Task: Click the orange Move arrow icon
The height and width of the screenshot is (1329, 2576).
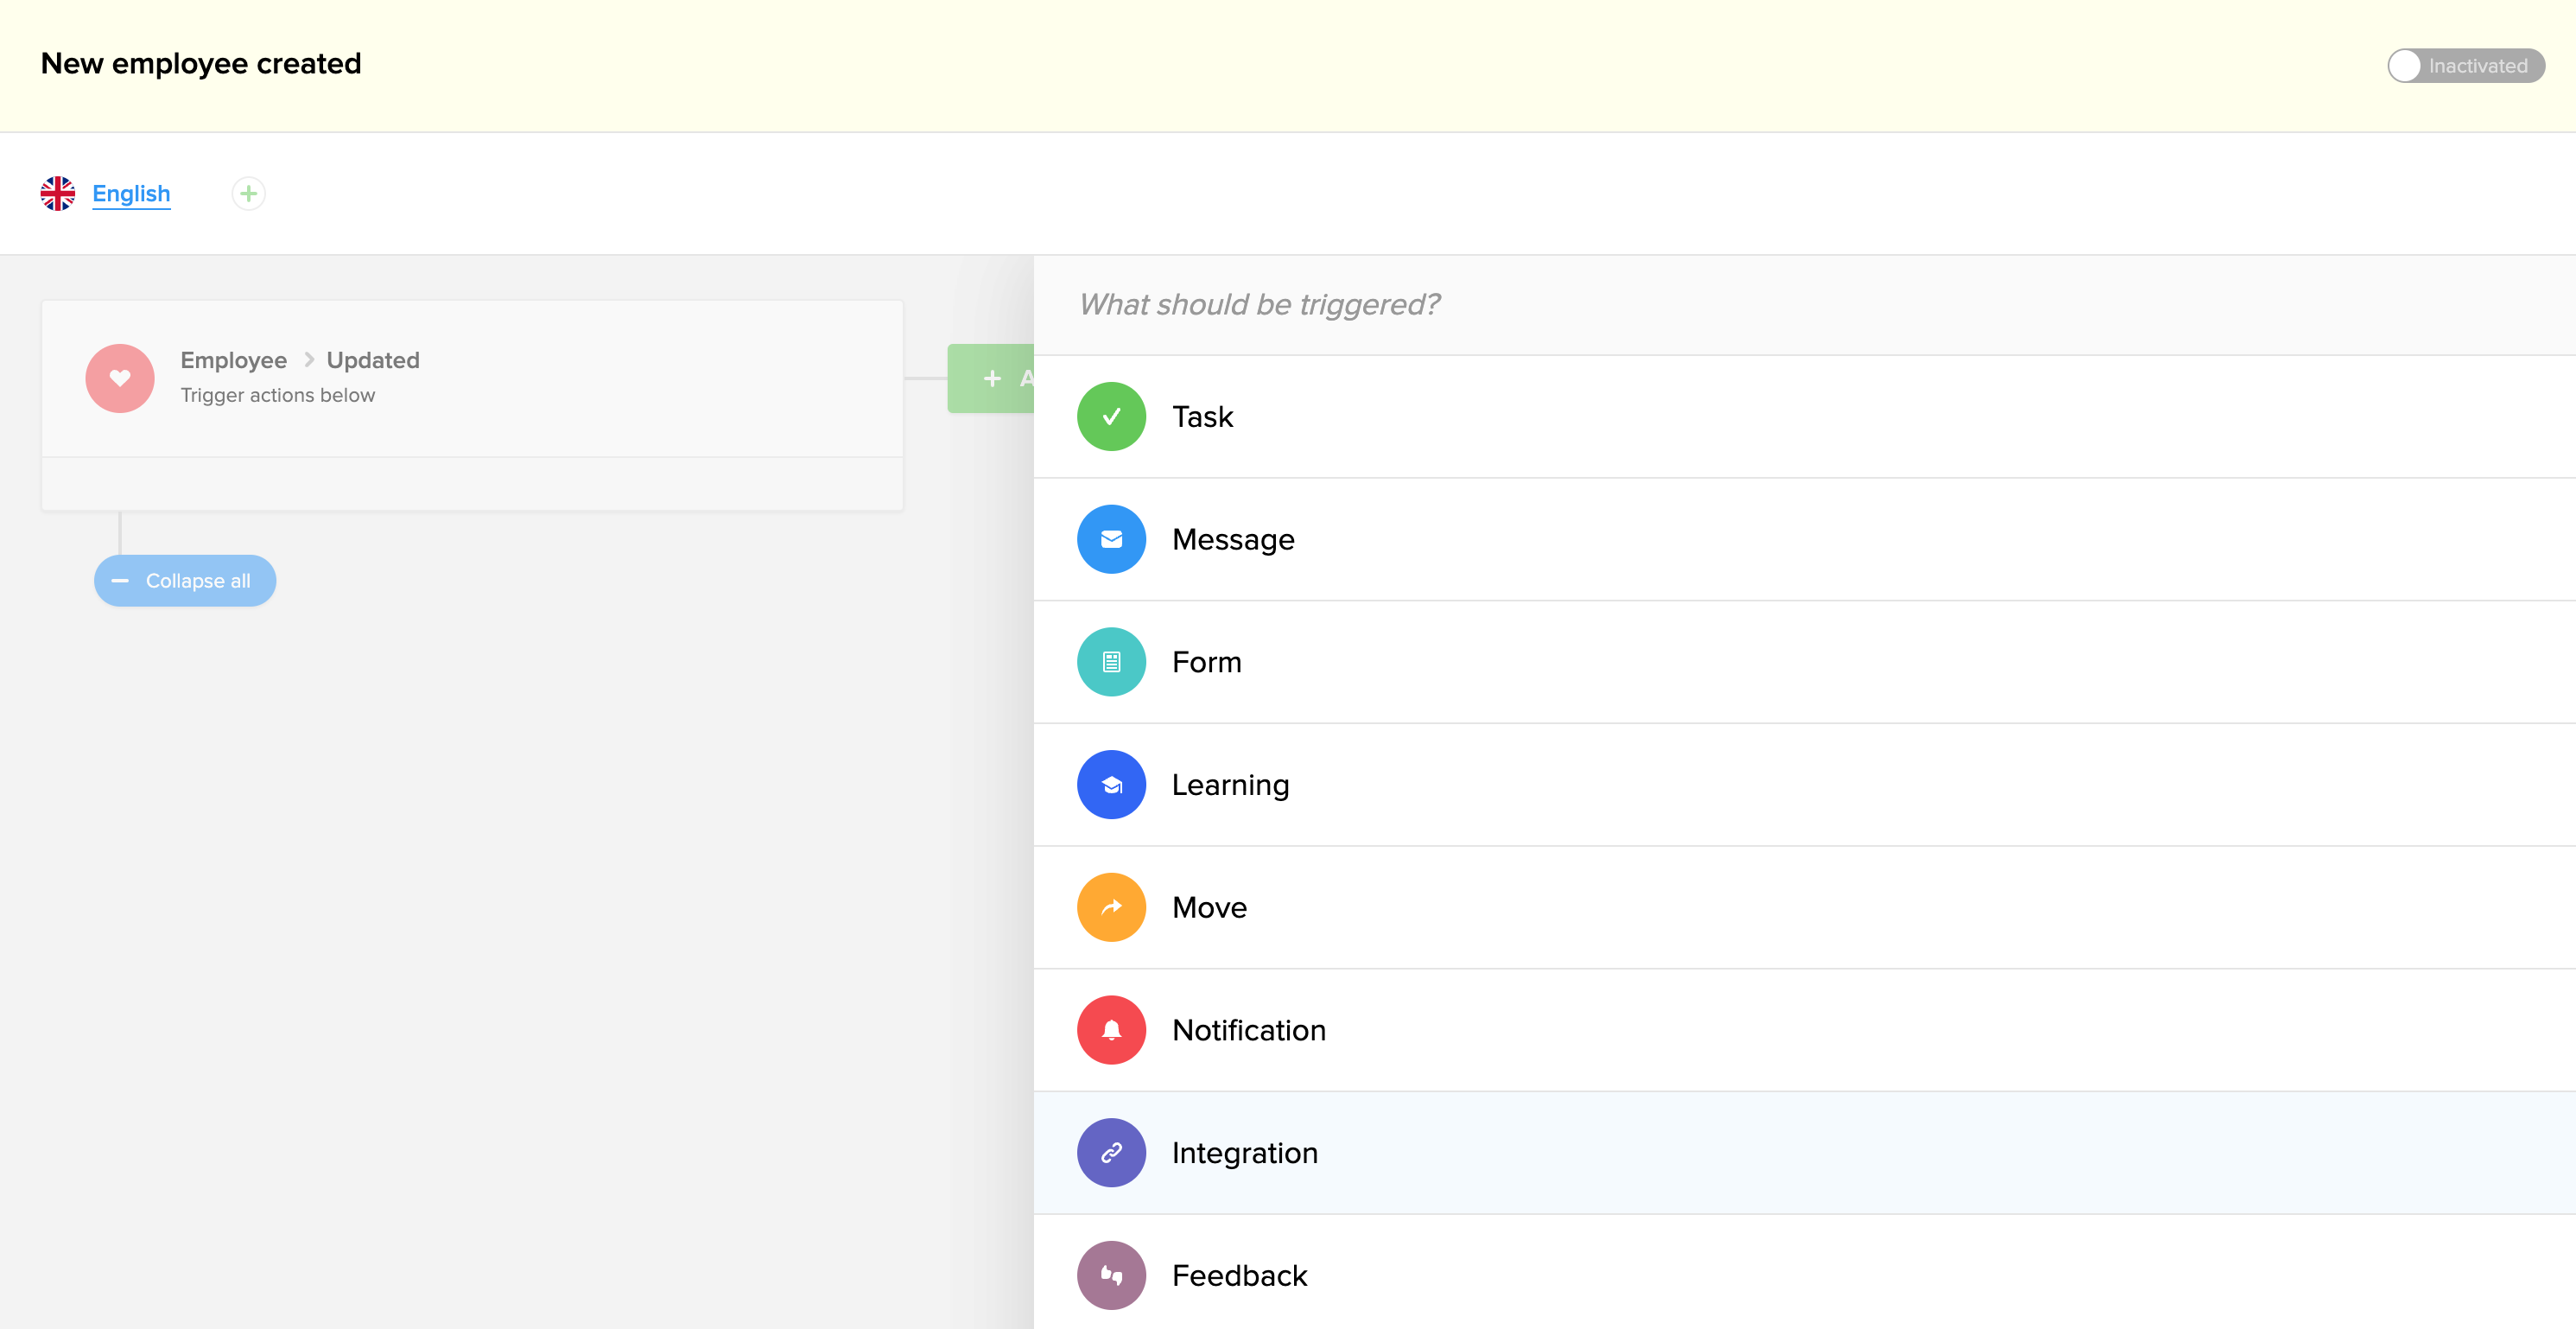Action: click(x=1111, y=908)
